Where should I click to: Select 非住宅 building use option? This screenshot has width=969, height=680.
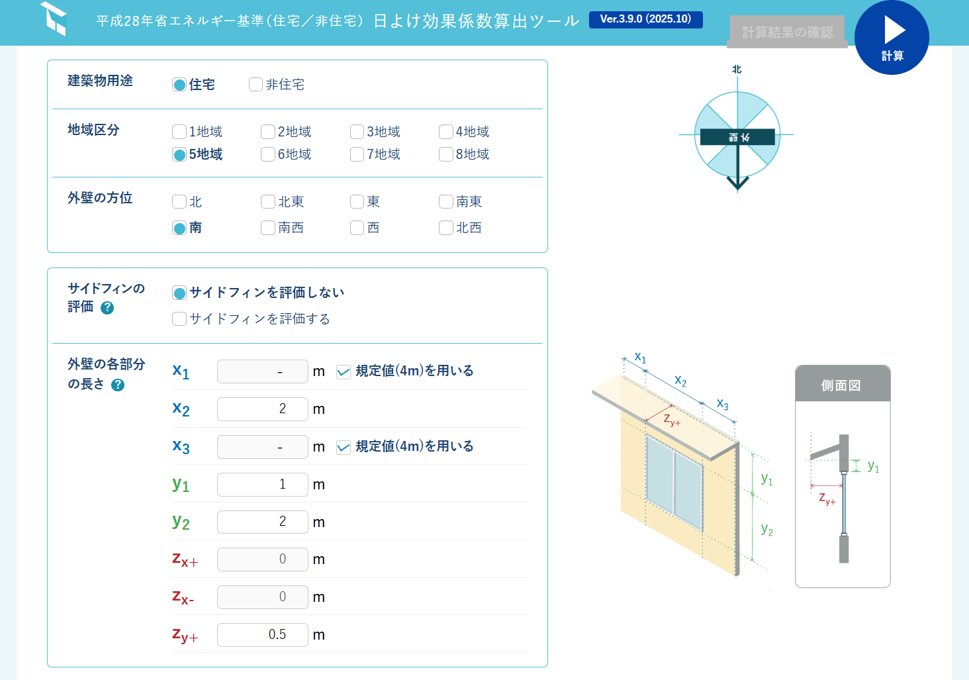(255, 85)
